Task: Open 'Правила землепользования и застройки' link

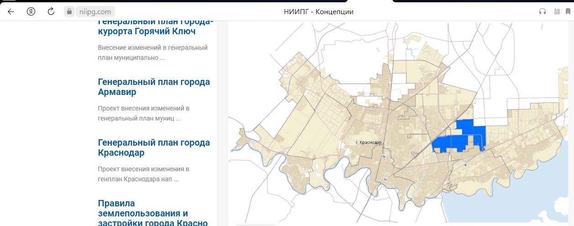Action: tap(152, 213)
